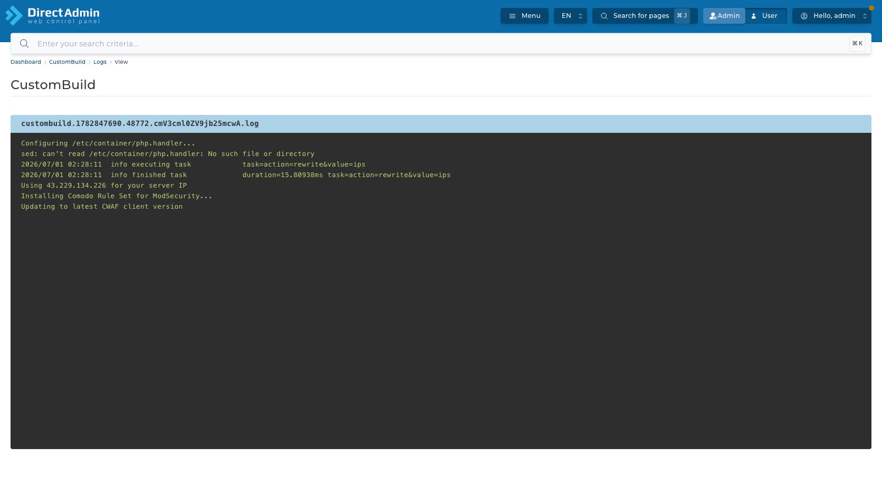The image size is (882, 496).
Task: Switch to User access level
Action: 766,16
